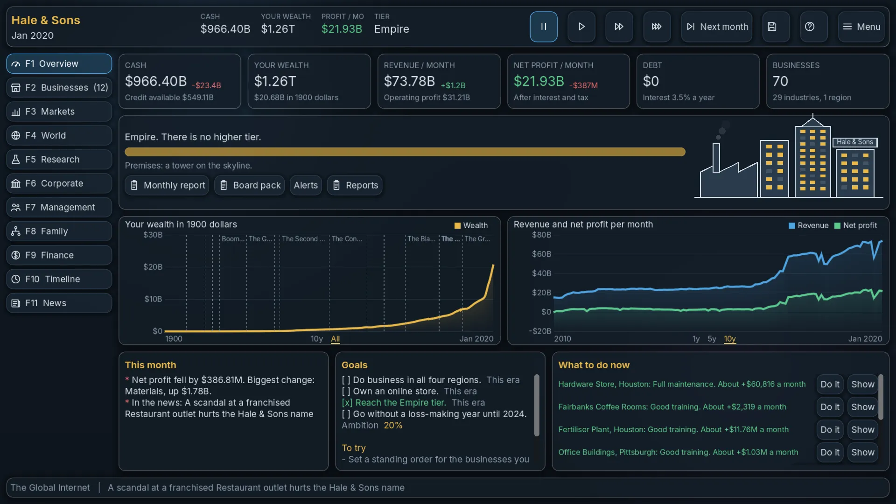The height and width of the screenshot is (504, 896).
Task: Open F2 Businesses section
Action: pos(59,87)
